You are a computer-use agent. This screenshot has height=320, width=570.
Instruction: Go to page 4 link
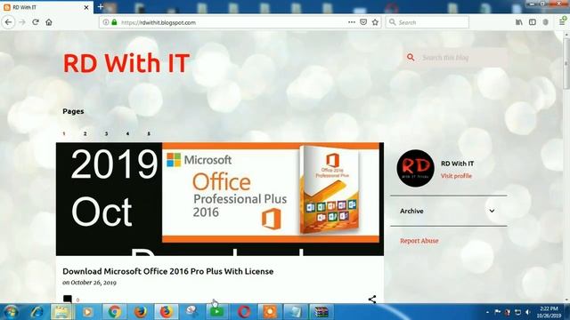tap(127, 133)
